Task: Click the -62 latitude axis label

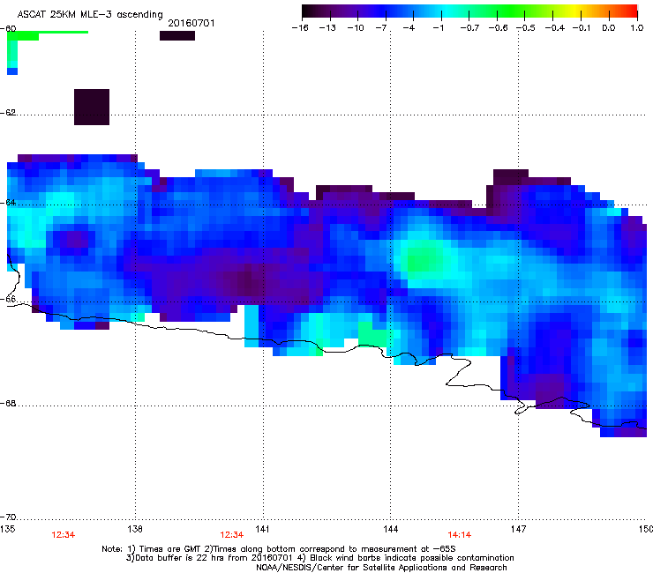Action: click(x=8, y=113)
